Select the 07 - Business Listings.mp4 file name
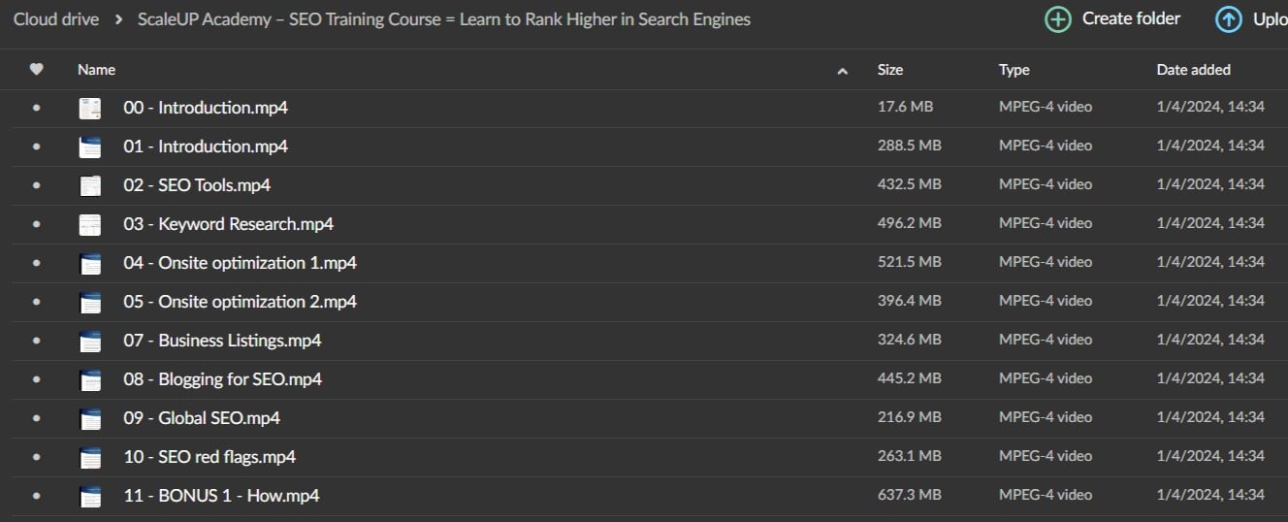1288x522 pixels. pyautogui.click(x=222, y=341)
